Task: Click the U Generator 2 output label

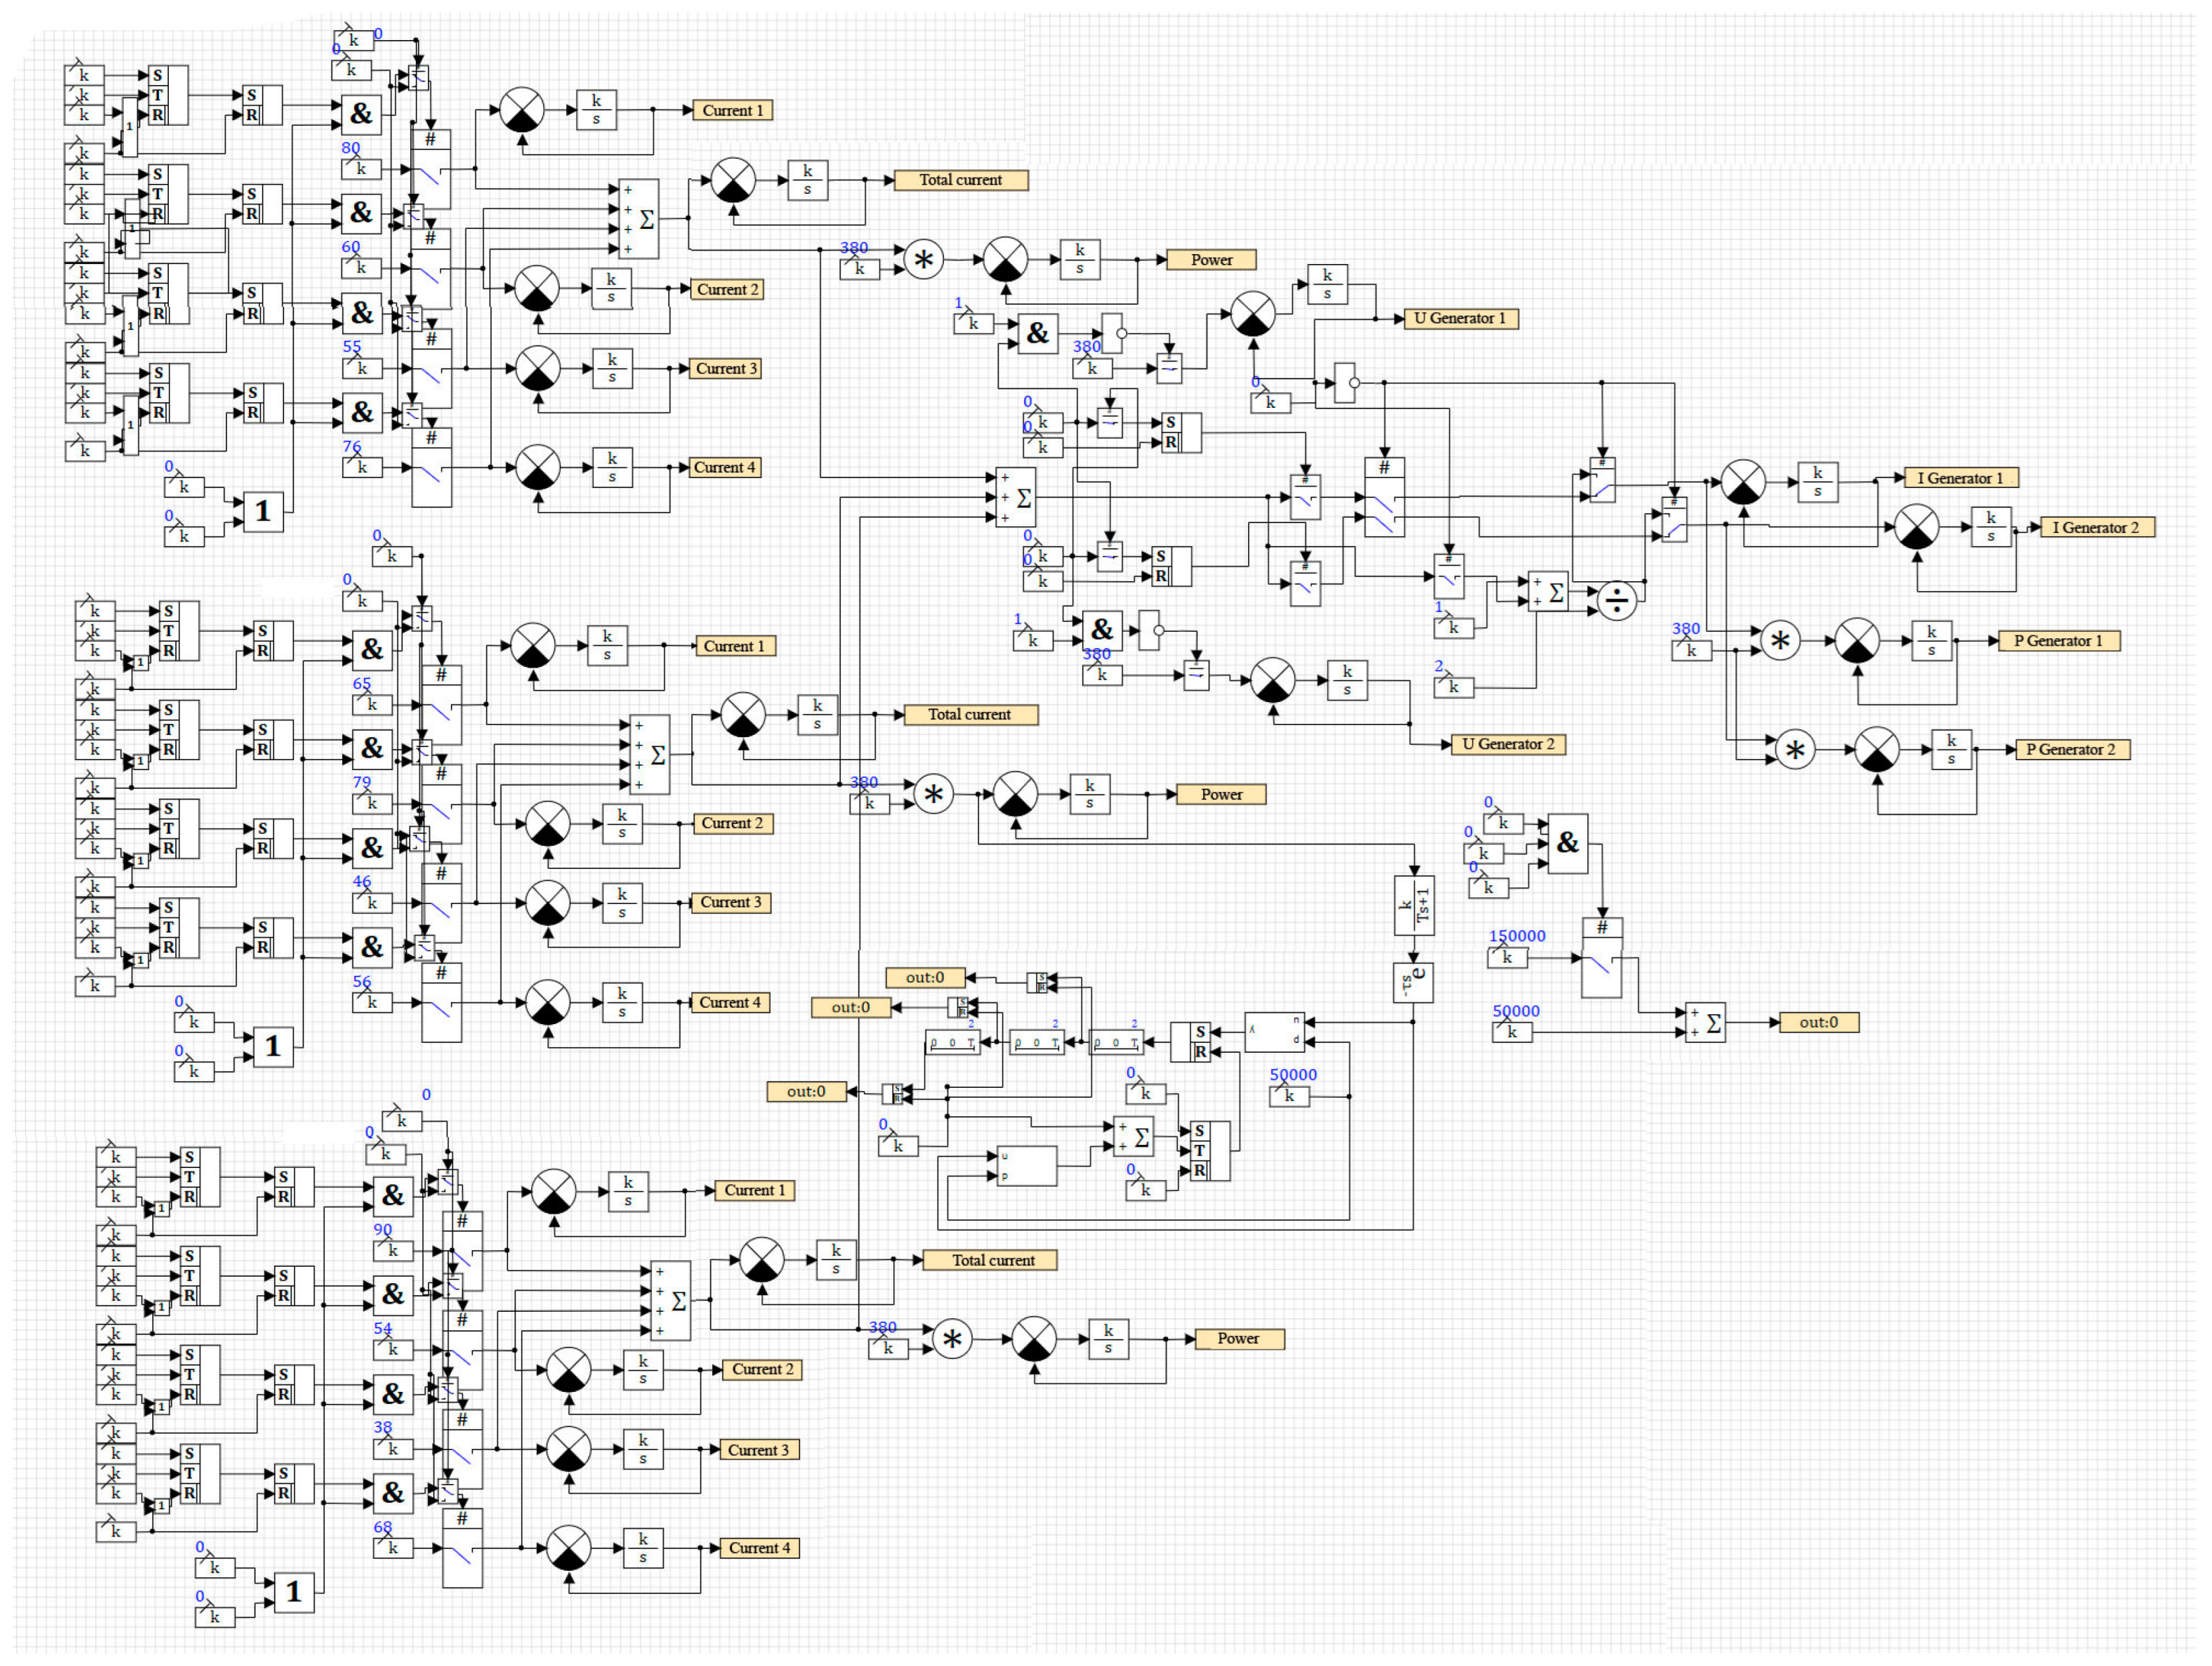Action: [1508, 744]
